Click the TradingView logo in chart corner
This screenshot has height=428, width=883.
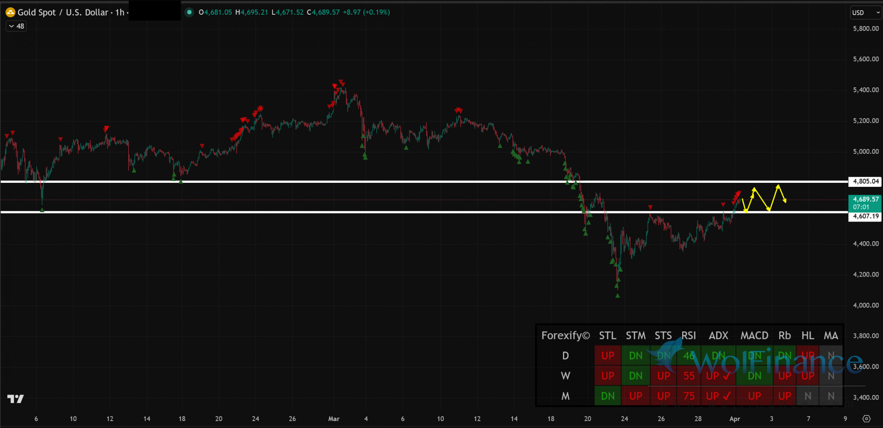(x=16, y=399)
